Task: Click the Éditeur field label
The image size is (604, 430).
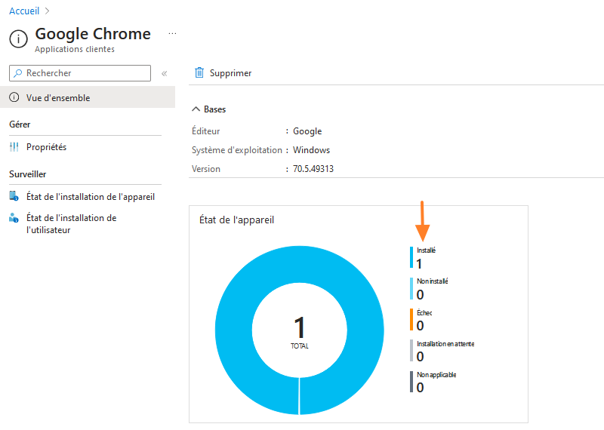Action: 205,131
